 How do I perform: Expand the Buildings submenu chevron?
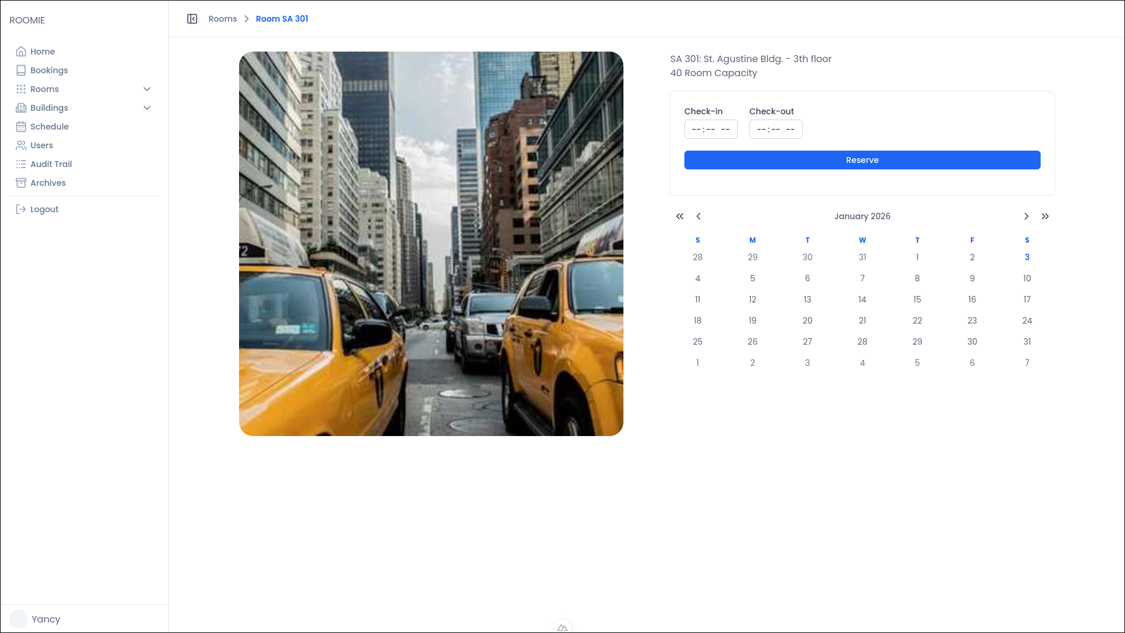[x=147, y=108]
